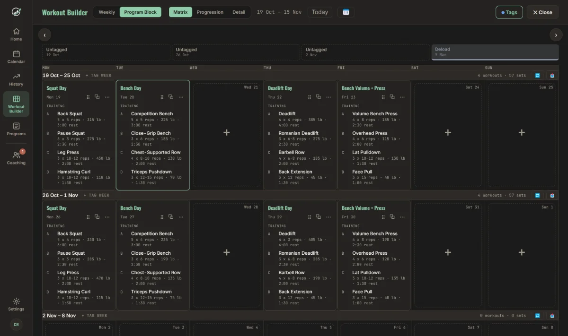The image size is (568, 336).
Task: Click repeat icon for 19 Oct – 25 Oct week
Action: click(x=537, y=76)
